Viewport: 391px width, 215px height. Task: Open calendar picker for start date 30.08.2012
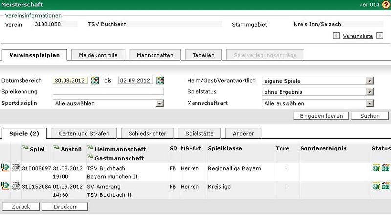(x=95, y=81)
